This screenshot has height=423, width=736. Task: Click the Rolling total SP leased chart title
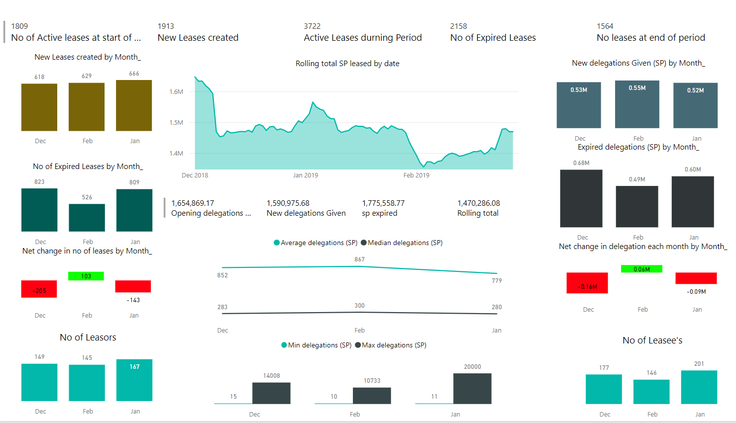[x=347, y=64]
